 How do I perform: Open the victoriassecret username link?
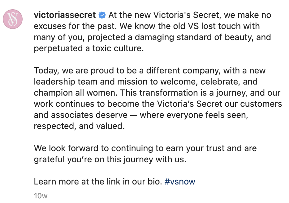click(x=65, y=15)
